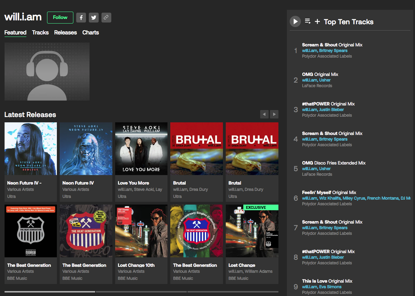415x296 pixels.
Task: Copy artist page link icon
Action: pyautogui.click(x=106, y=18)
